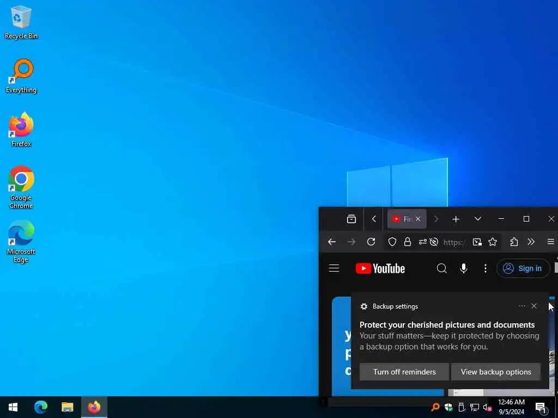This screenshot has height=418, width=558.
Task: Open network status tray icon
Action: pos(475,407)
